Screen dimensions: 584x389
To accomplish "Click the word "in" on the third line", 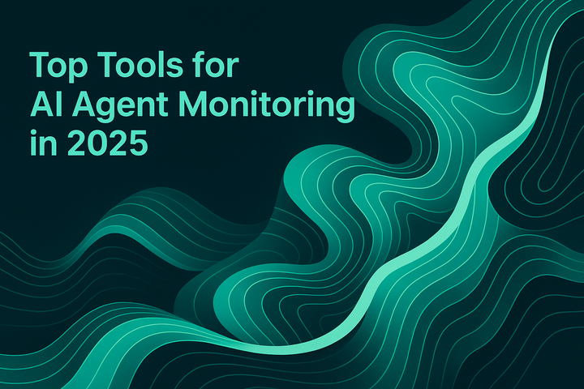I will click(38, 145).
